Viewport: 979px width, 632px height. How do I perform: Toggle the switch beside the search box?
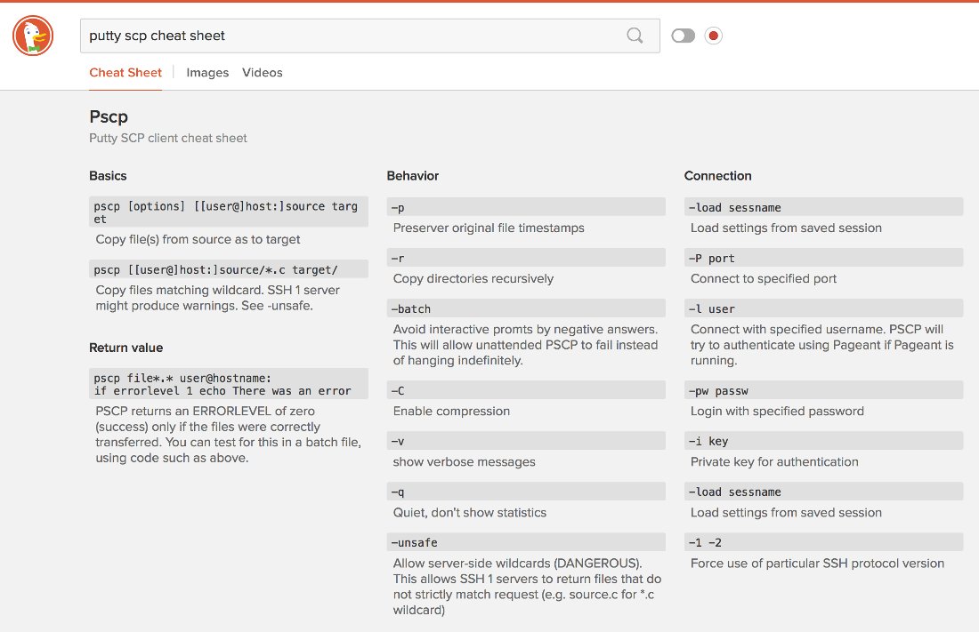[683, 36]
